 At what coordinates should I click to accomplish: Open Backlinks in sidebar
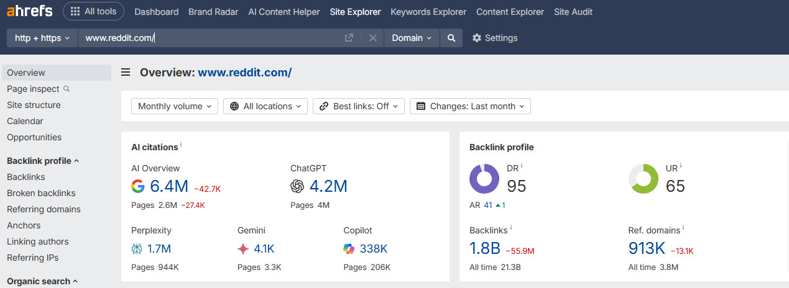[26, 177]
